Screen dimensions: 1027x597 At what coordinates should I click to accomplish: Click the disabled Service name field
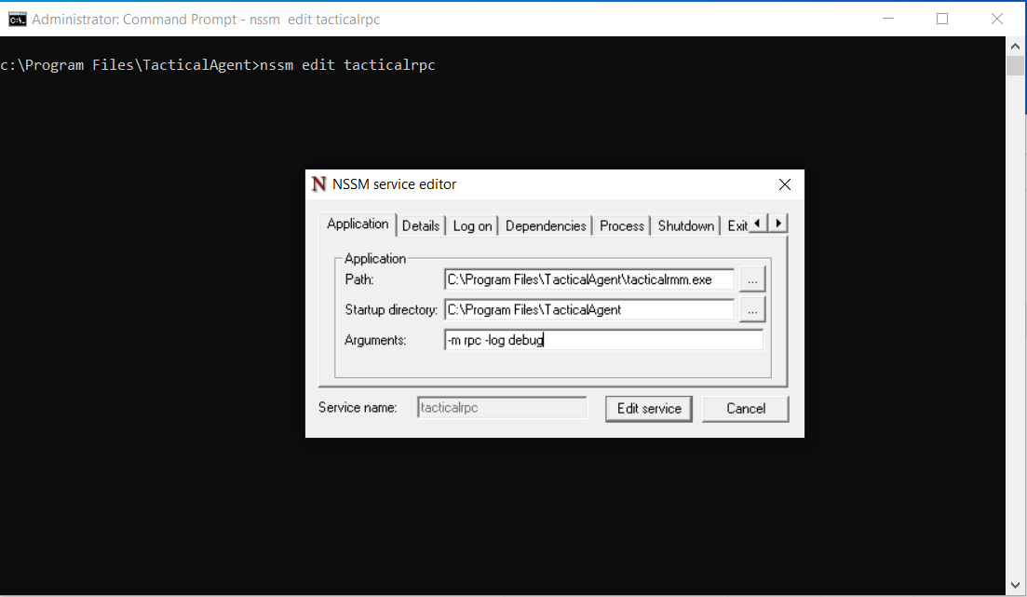[502, 408]
